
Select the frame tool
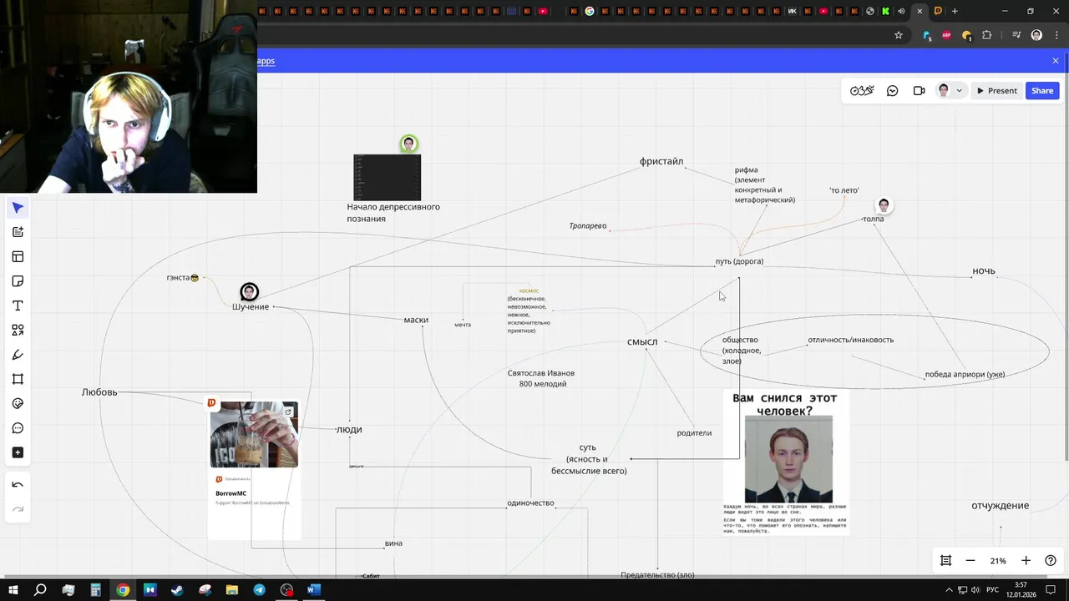pyautogui.click(x=18, y=379)
